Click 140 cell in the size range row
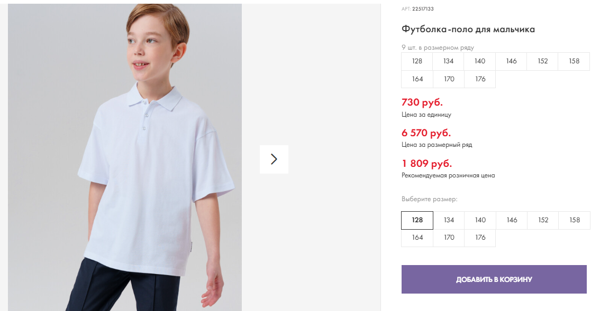The image size is (600, 311). point(480,61)
